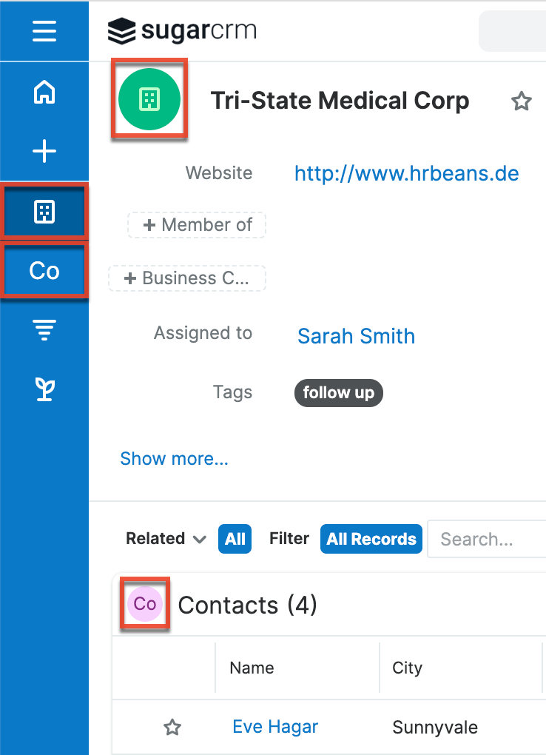This screenshot has width=546, height=755.
Task: Open the funnel-shaped module icon in sidebar
Action: click(x=44, y=330)
